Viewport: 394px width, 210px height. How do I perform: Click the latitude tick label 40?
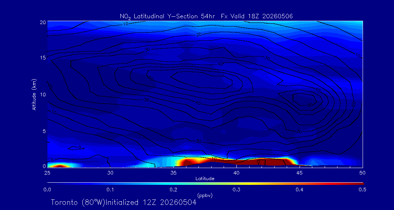coord(236,172)
